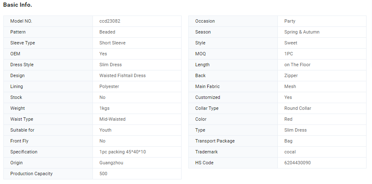Click the Length on The Floor value
The width and height of the screenshot is (372, 184).
pos(297,65)
